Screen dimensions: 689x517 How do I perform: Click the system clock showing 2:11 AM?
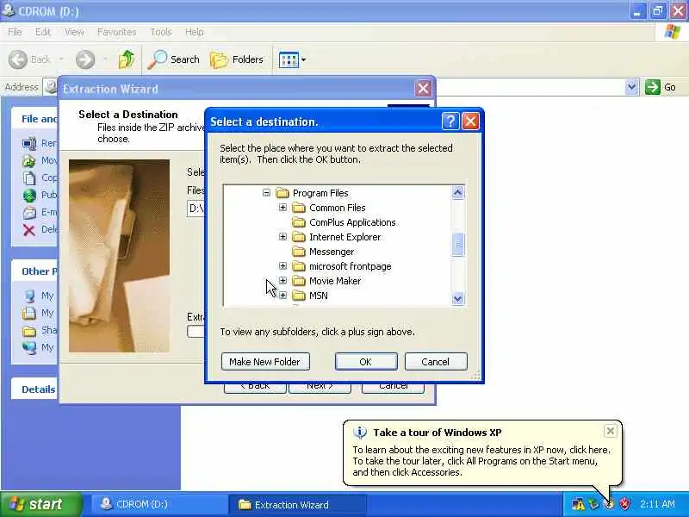(x=657, y=504)
